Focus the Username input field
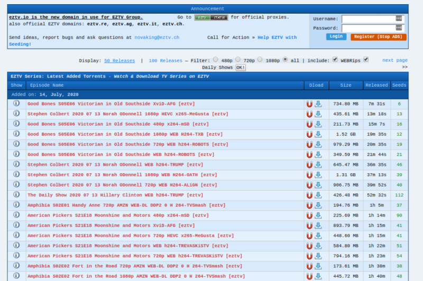 coord(371,18)
